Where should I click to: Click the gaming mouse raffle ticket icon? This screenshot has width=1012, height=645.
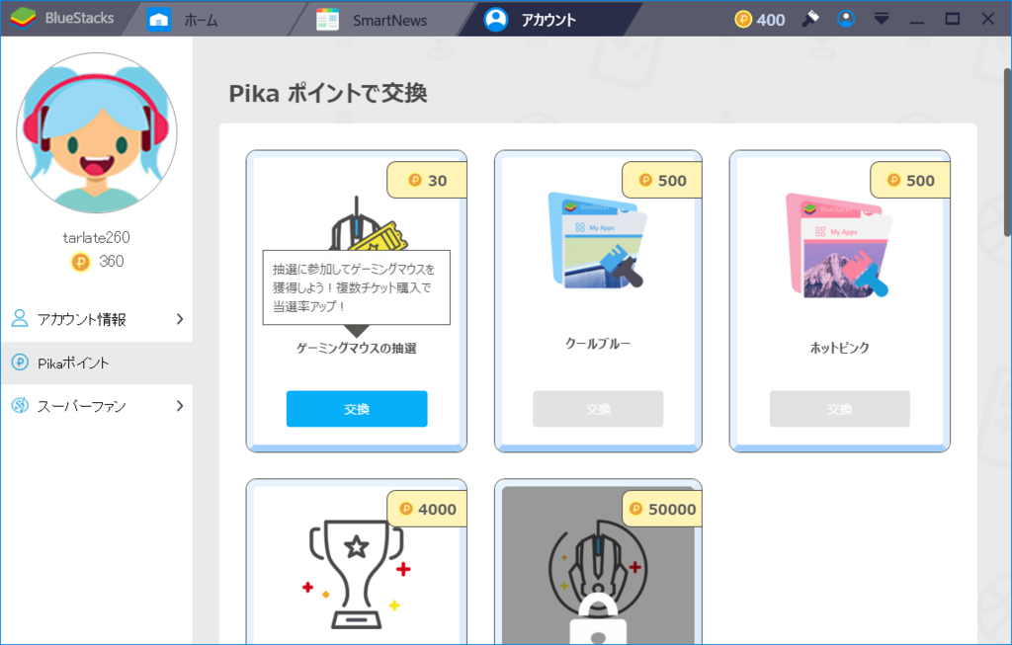(x=368, y=224)
